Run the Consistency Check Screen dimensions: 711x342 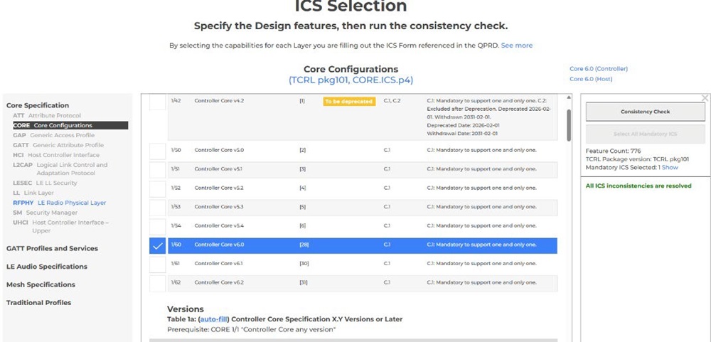coord(645,112)
